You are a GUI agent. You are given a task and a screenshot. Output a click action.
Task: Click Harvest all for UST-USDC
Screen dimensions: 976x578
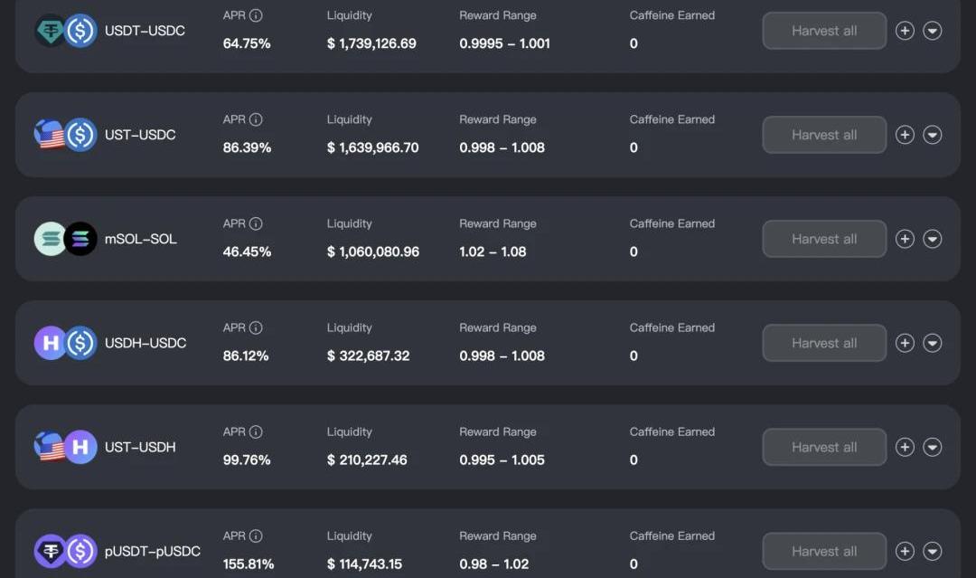pos(824,135)
